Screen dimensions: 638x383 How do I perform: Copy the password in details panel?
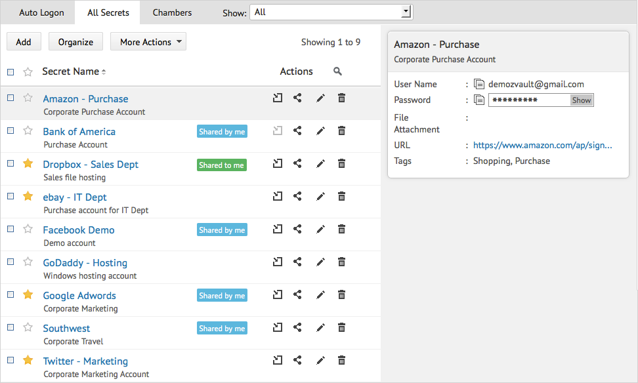[479, 100]
